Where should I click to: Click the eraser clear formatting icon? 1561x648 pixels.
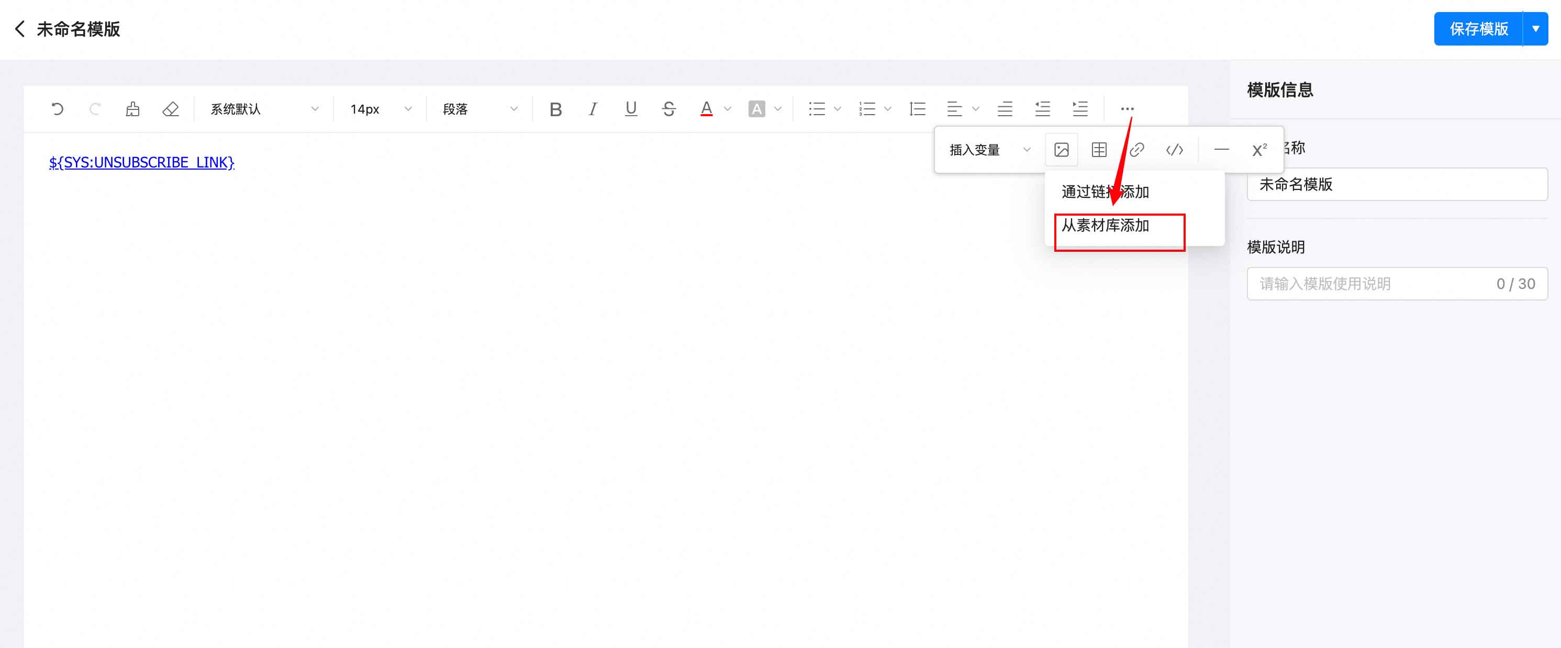point(170,109)
